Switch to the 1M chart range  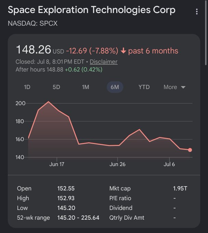pyautogui.click(x=86, y=87)
